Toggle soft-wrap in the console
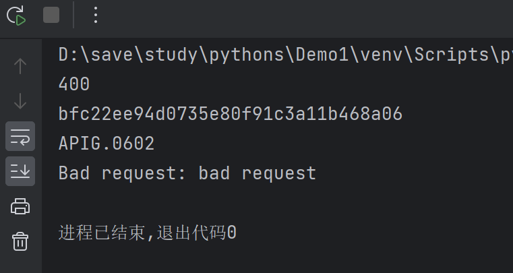Viewport: 513px width, 273px height. pos(20,136)
